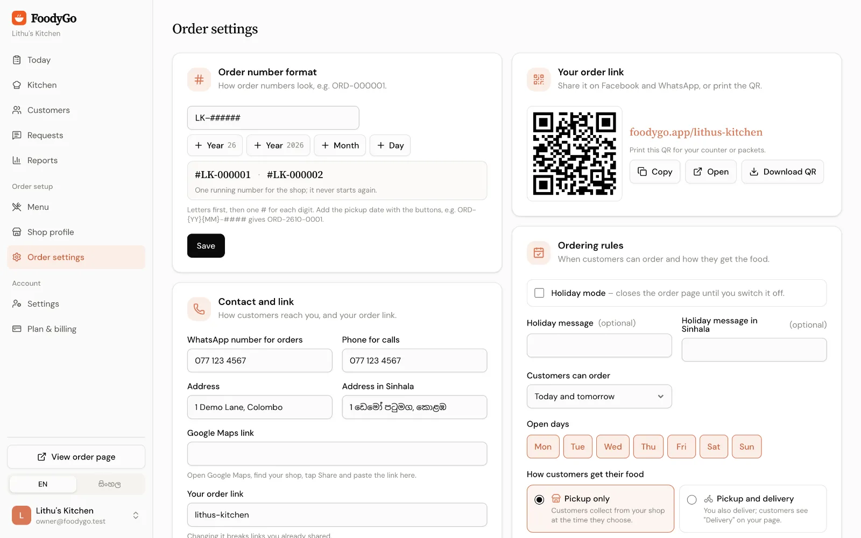The image size is (861, 538).
Task: Open the foodygo.app/lithus-kitchen link
Action: tap(696, 132)
